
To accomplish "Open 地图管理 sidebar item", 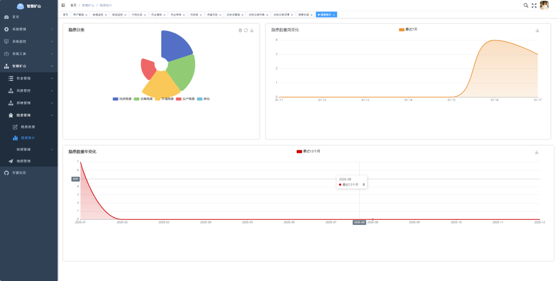I will pos(28,161).
